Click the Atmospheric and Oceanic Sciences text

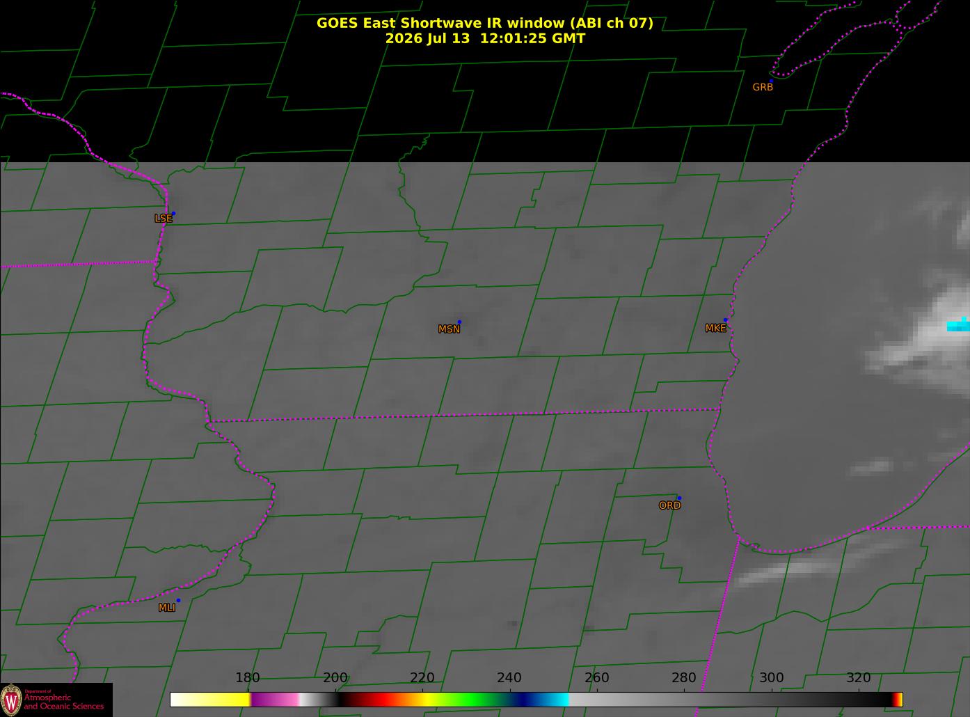click(63, 702)
